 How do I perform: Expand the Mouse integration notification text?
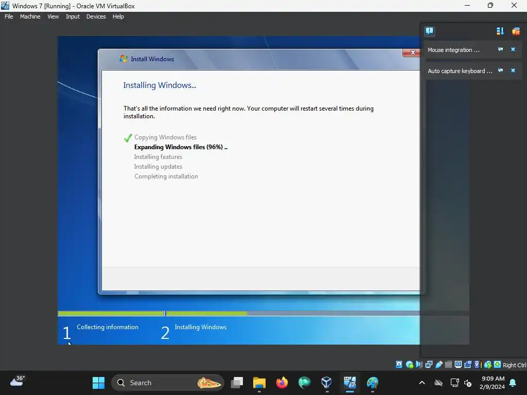453,50
